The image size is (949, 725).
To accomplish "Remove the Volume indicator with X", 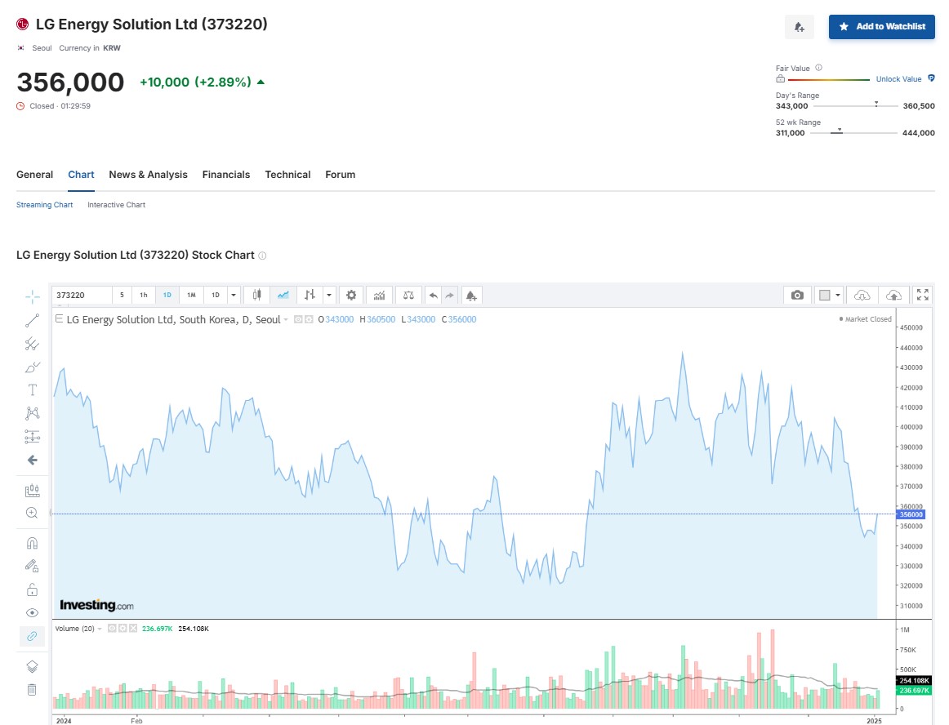I will tap(133, 629).
